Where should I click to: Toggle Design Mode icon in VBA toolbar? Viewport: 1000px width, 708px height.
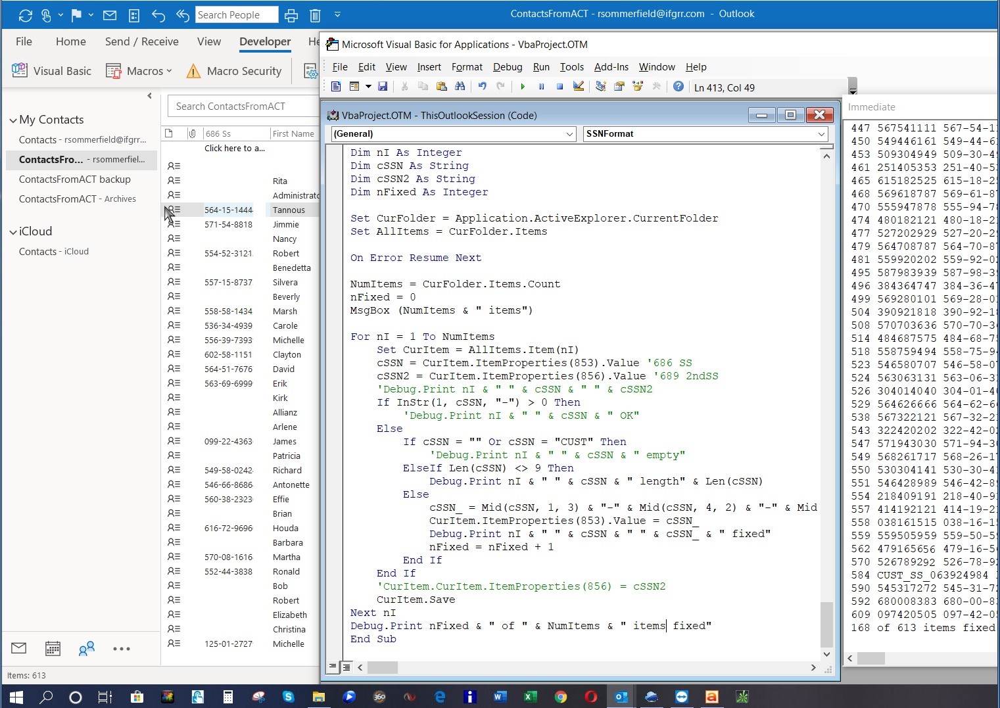[579, 86]
